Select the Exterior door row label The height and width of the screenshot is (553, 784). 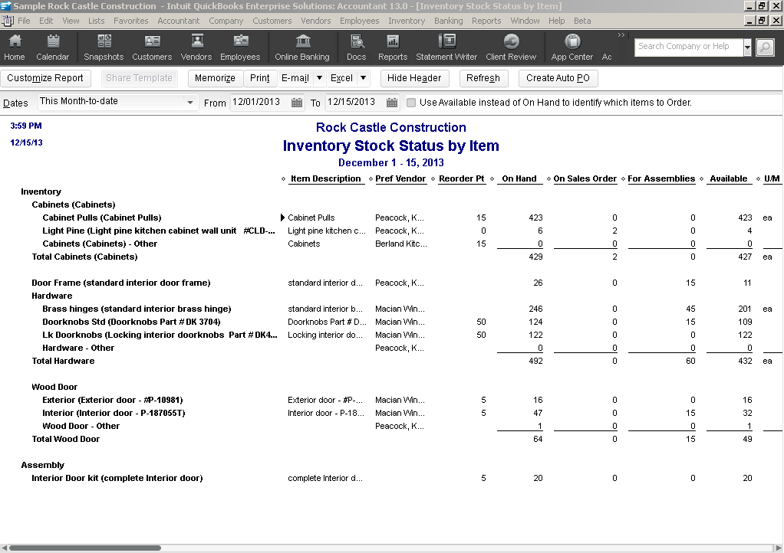point(113,401)
